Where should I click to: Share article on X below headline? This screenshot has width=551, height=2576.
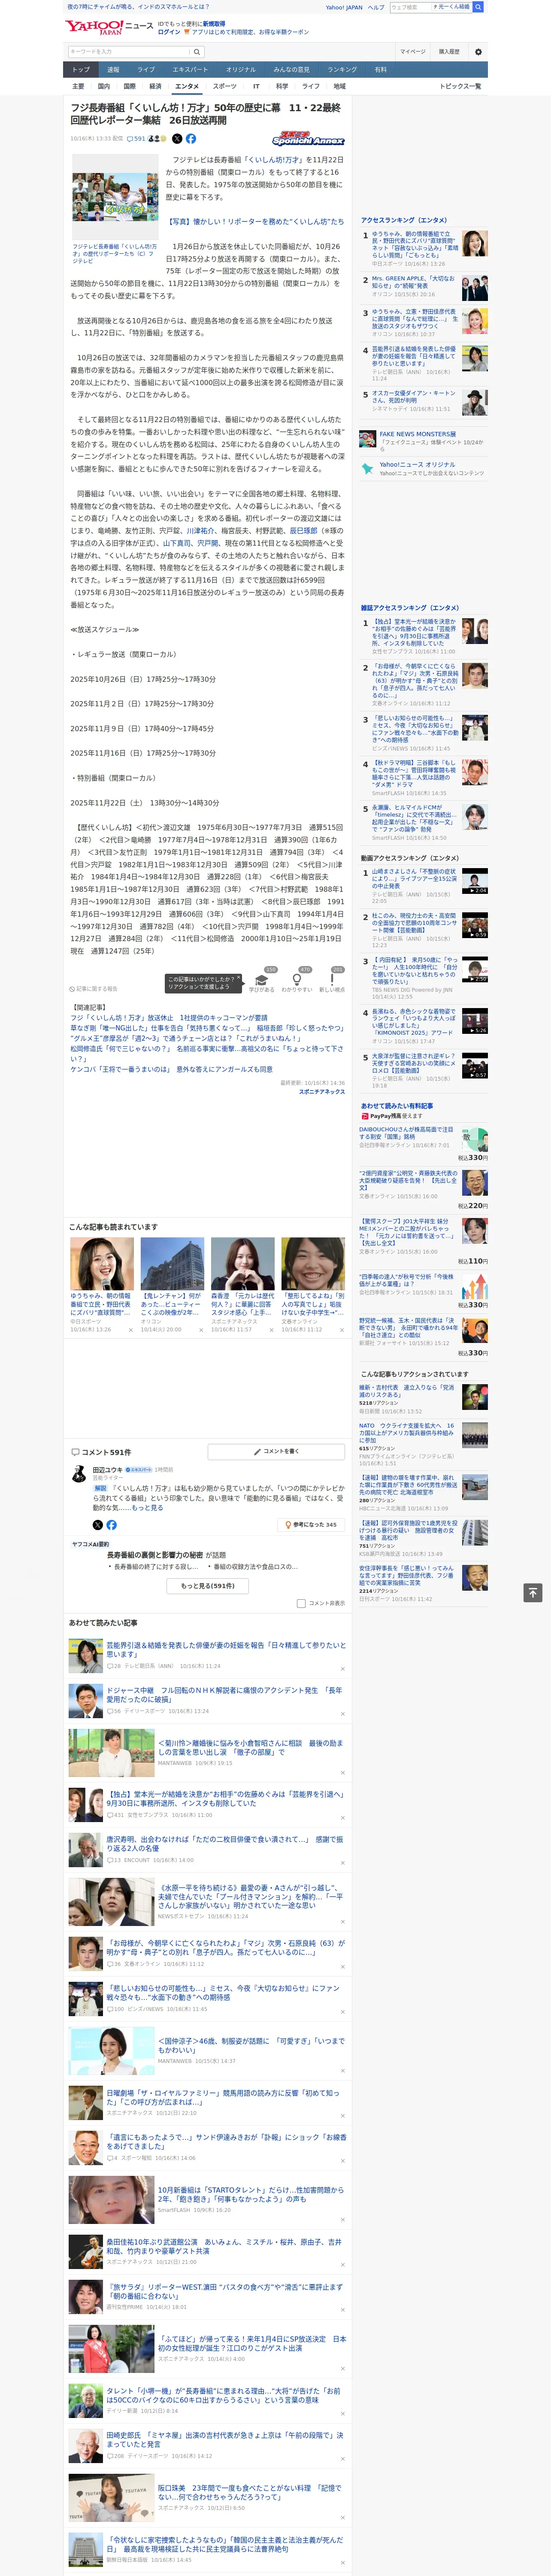(x=177, y=139)
